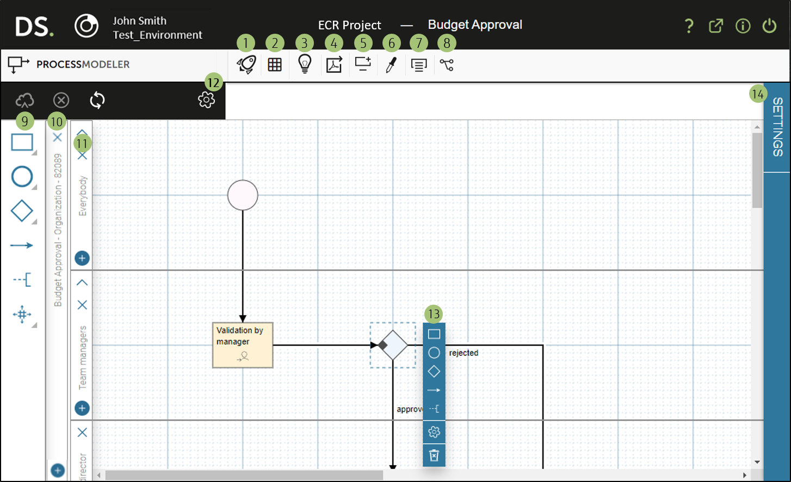Click plus button at bottom of pool
Image resolution: width=791 pixels, height=482 pixels.
58,470
